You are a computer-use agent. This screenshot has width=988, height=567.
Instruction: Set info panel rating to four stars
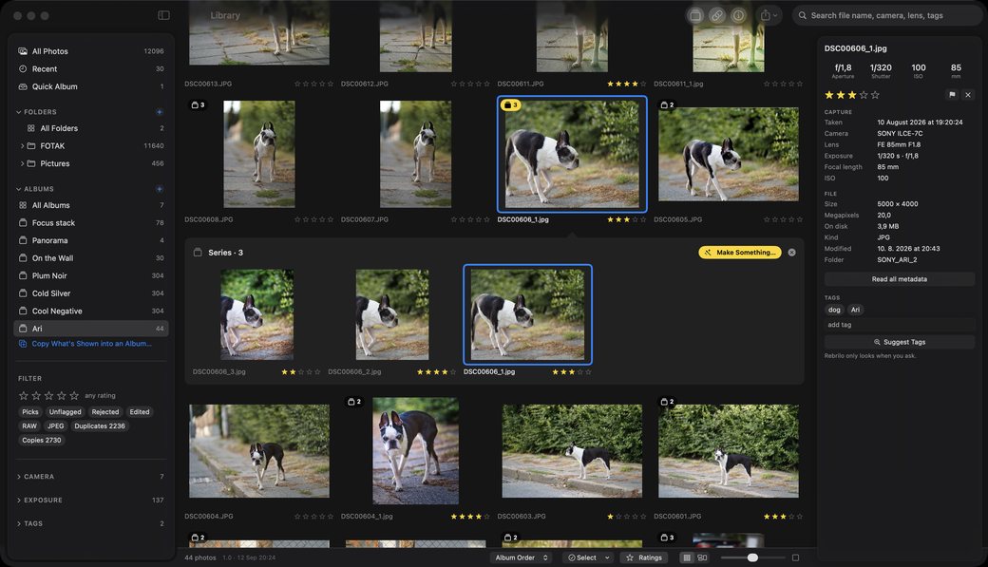(864, 95)
